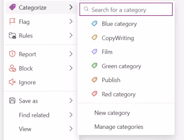Click the blue tag icon
The image size is (184, 140).
click(x=94, y=24)
